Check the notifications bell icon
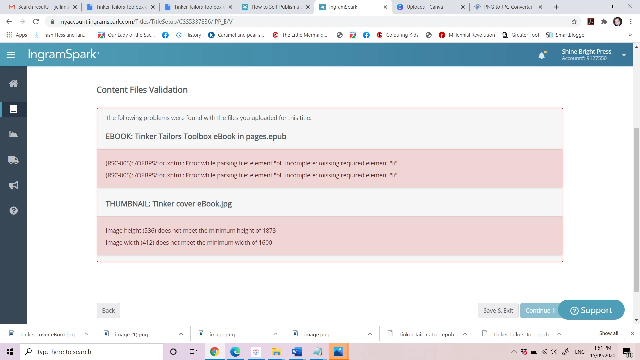This screenshot has height=360, width=640. (542, 55)
